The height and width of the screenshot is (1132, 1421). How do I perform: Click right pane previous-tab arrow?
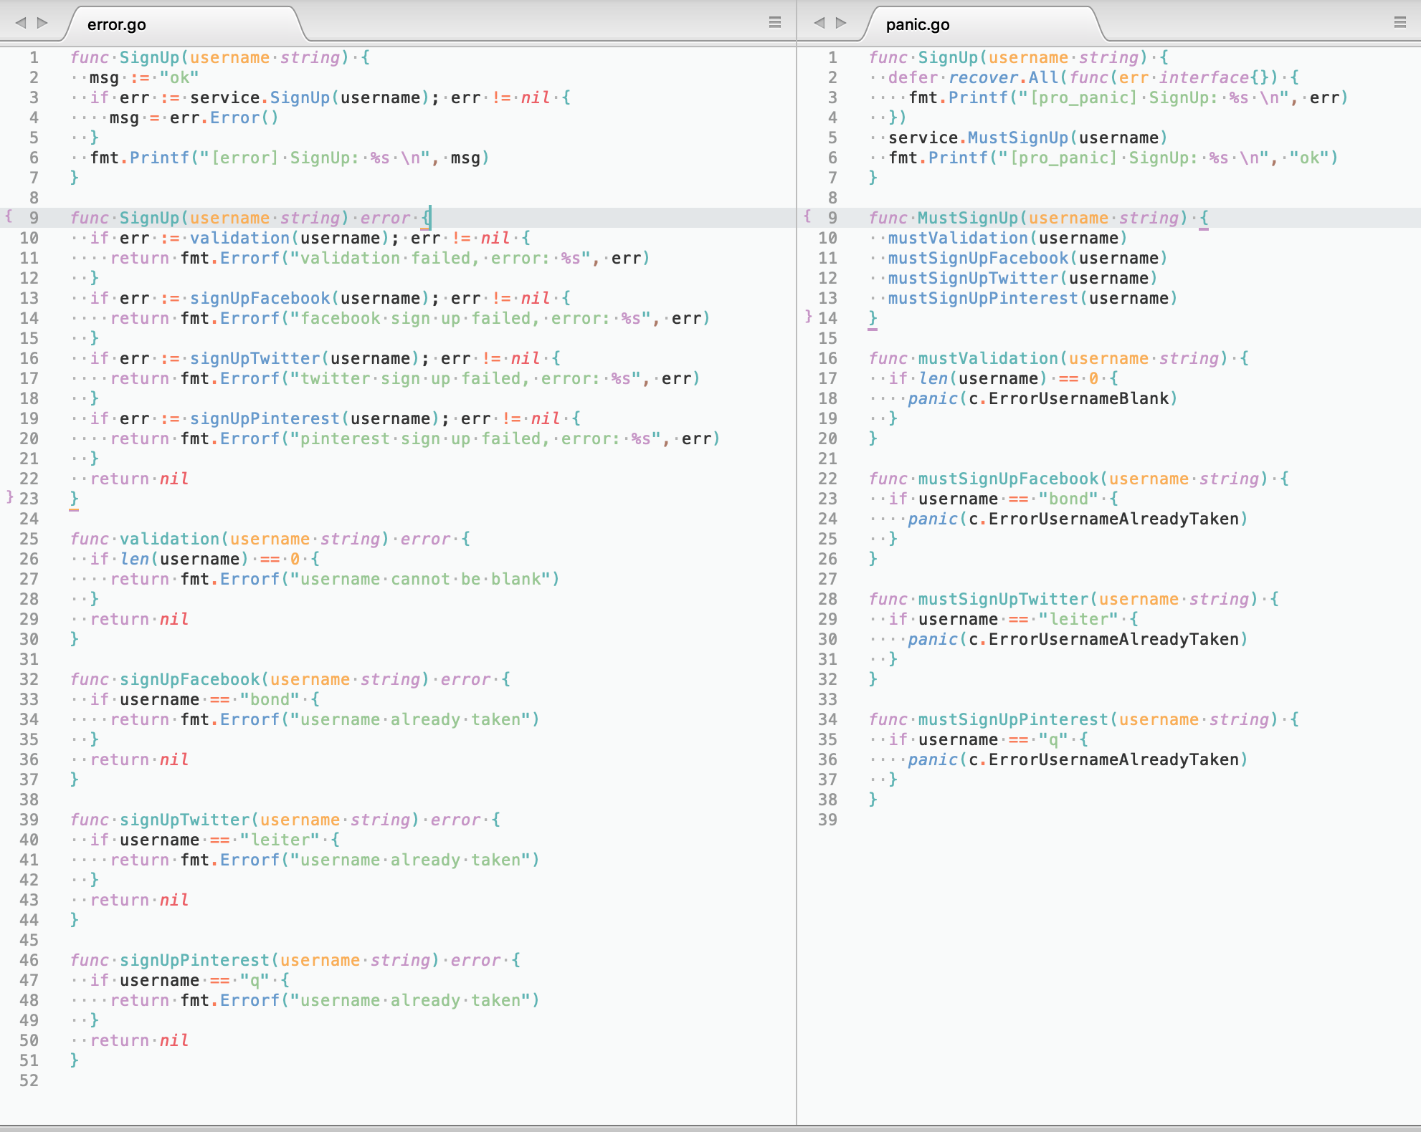(819, 23)
